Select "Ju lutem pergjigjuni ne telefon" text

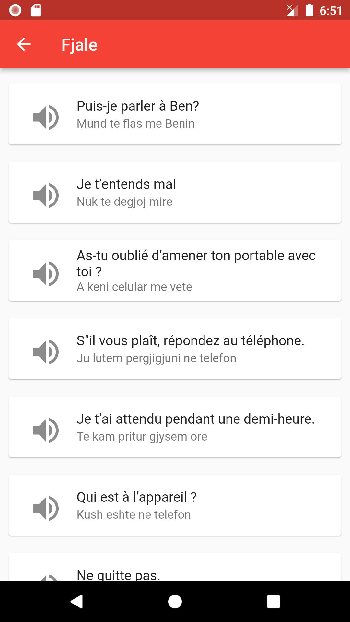coord(156,358)
